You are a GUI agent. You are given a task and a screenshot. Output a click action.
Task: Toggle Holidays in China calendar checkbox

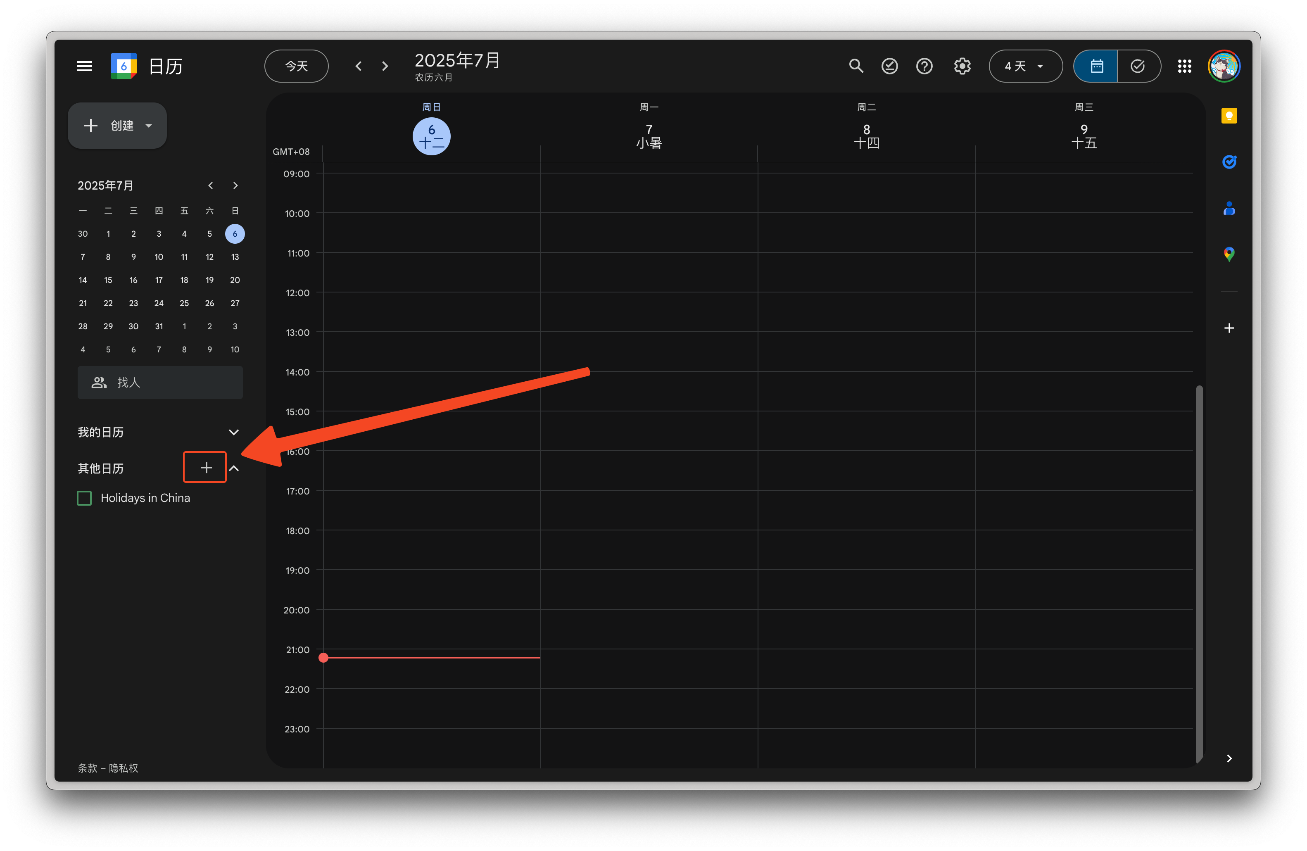[85, 498]
